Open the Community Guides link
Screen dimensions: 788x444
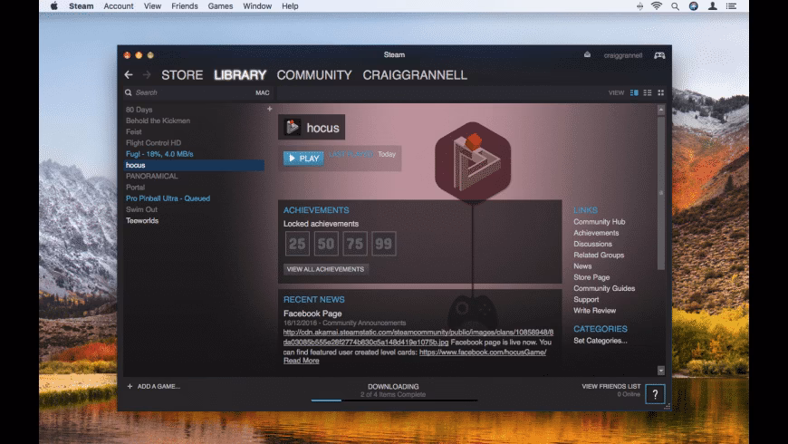604,288
